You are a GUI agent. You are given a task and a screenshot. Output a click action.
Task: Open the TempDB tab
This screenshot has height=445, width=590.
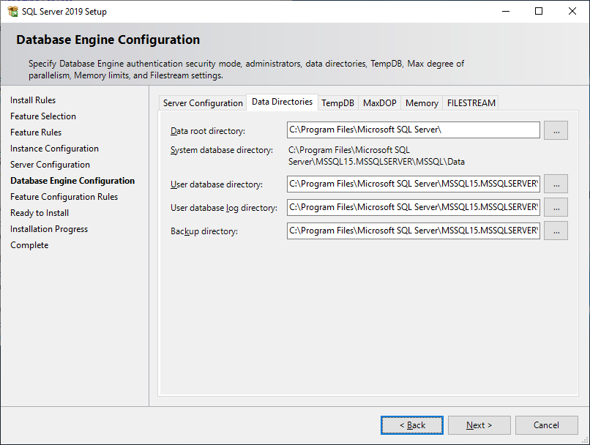(x=338, y=103)
